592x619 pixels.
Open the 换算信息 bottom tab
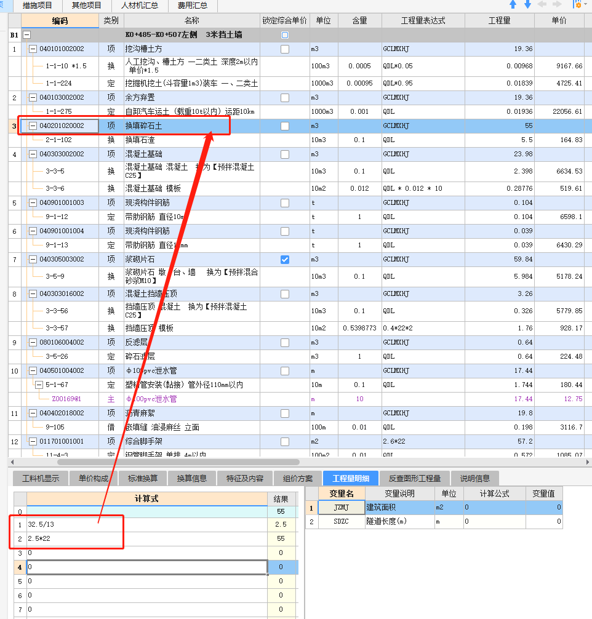pos(192,479)
